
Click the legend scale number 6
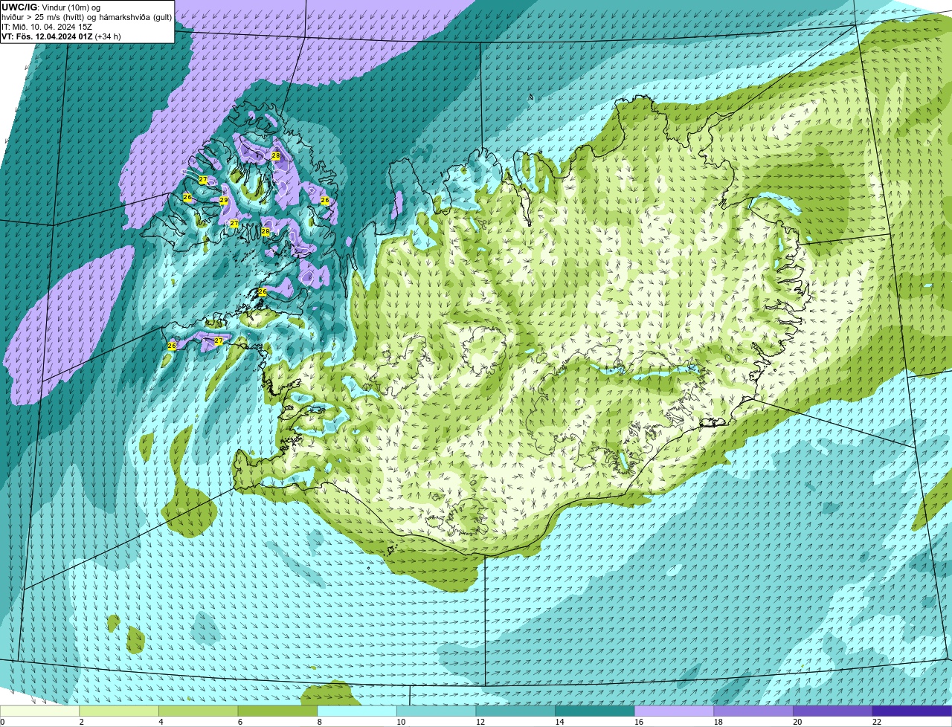click(x=240, y=722)
